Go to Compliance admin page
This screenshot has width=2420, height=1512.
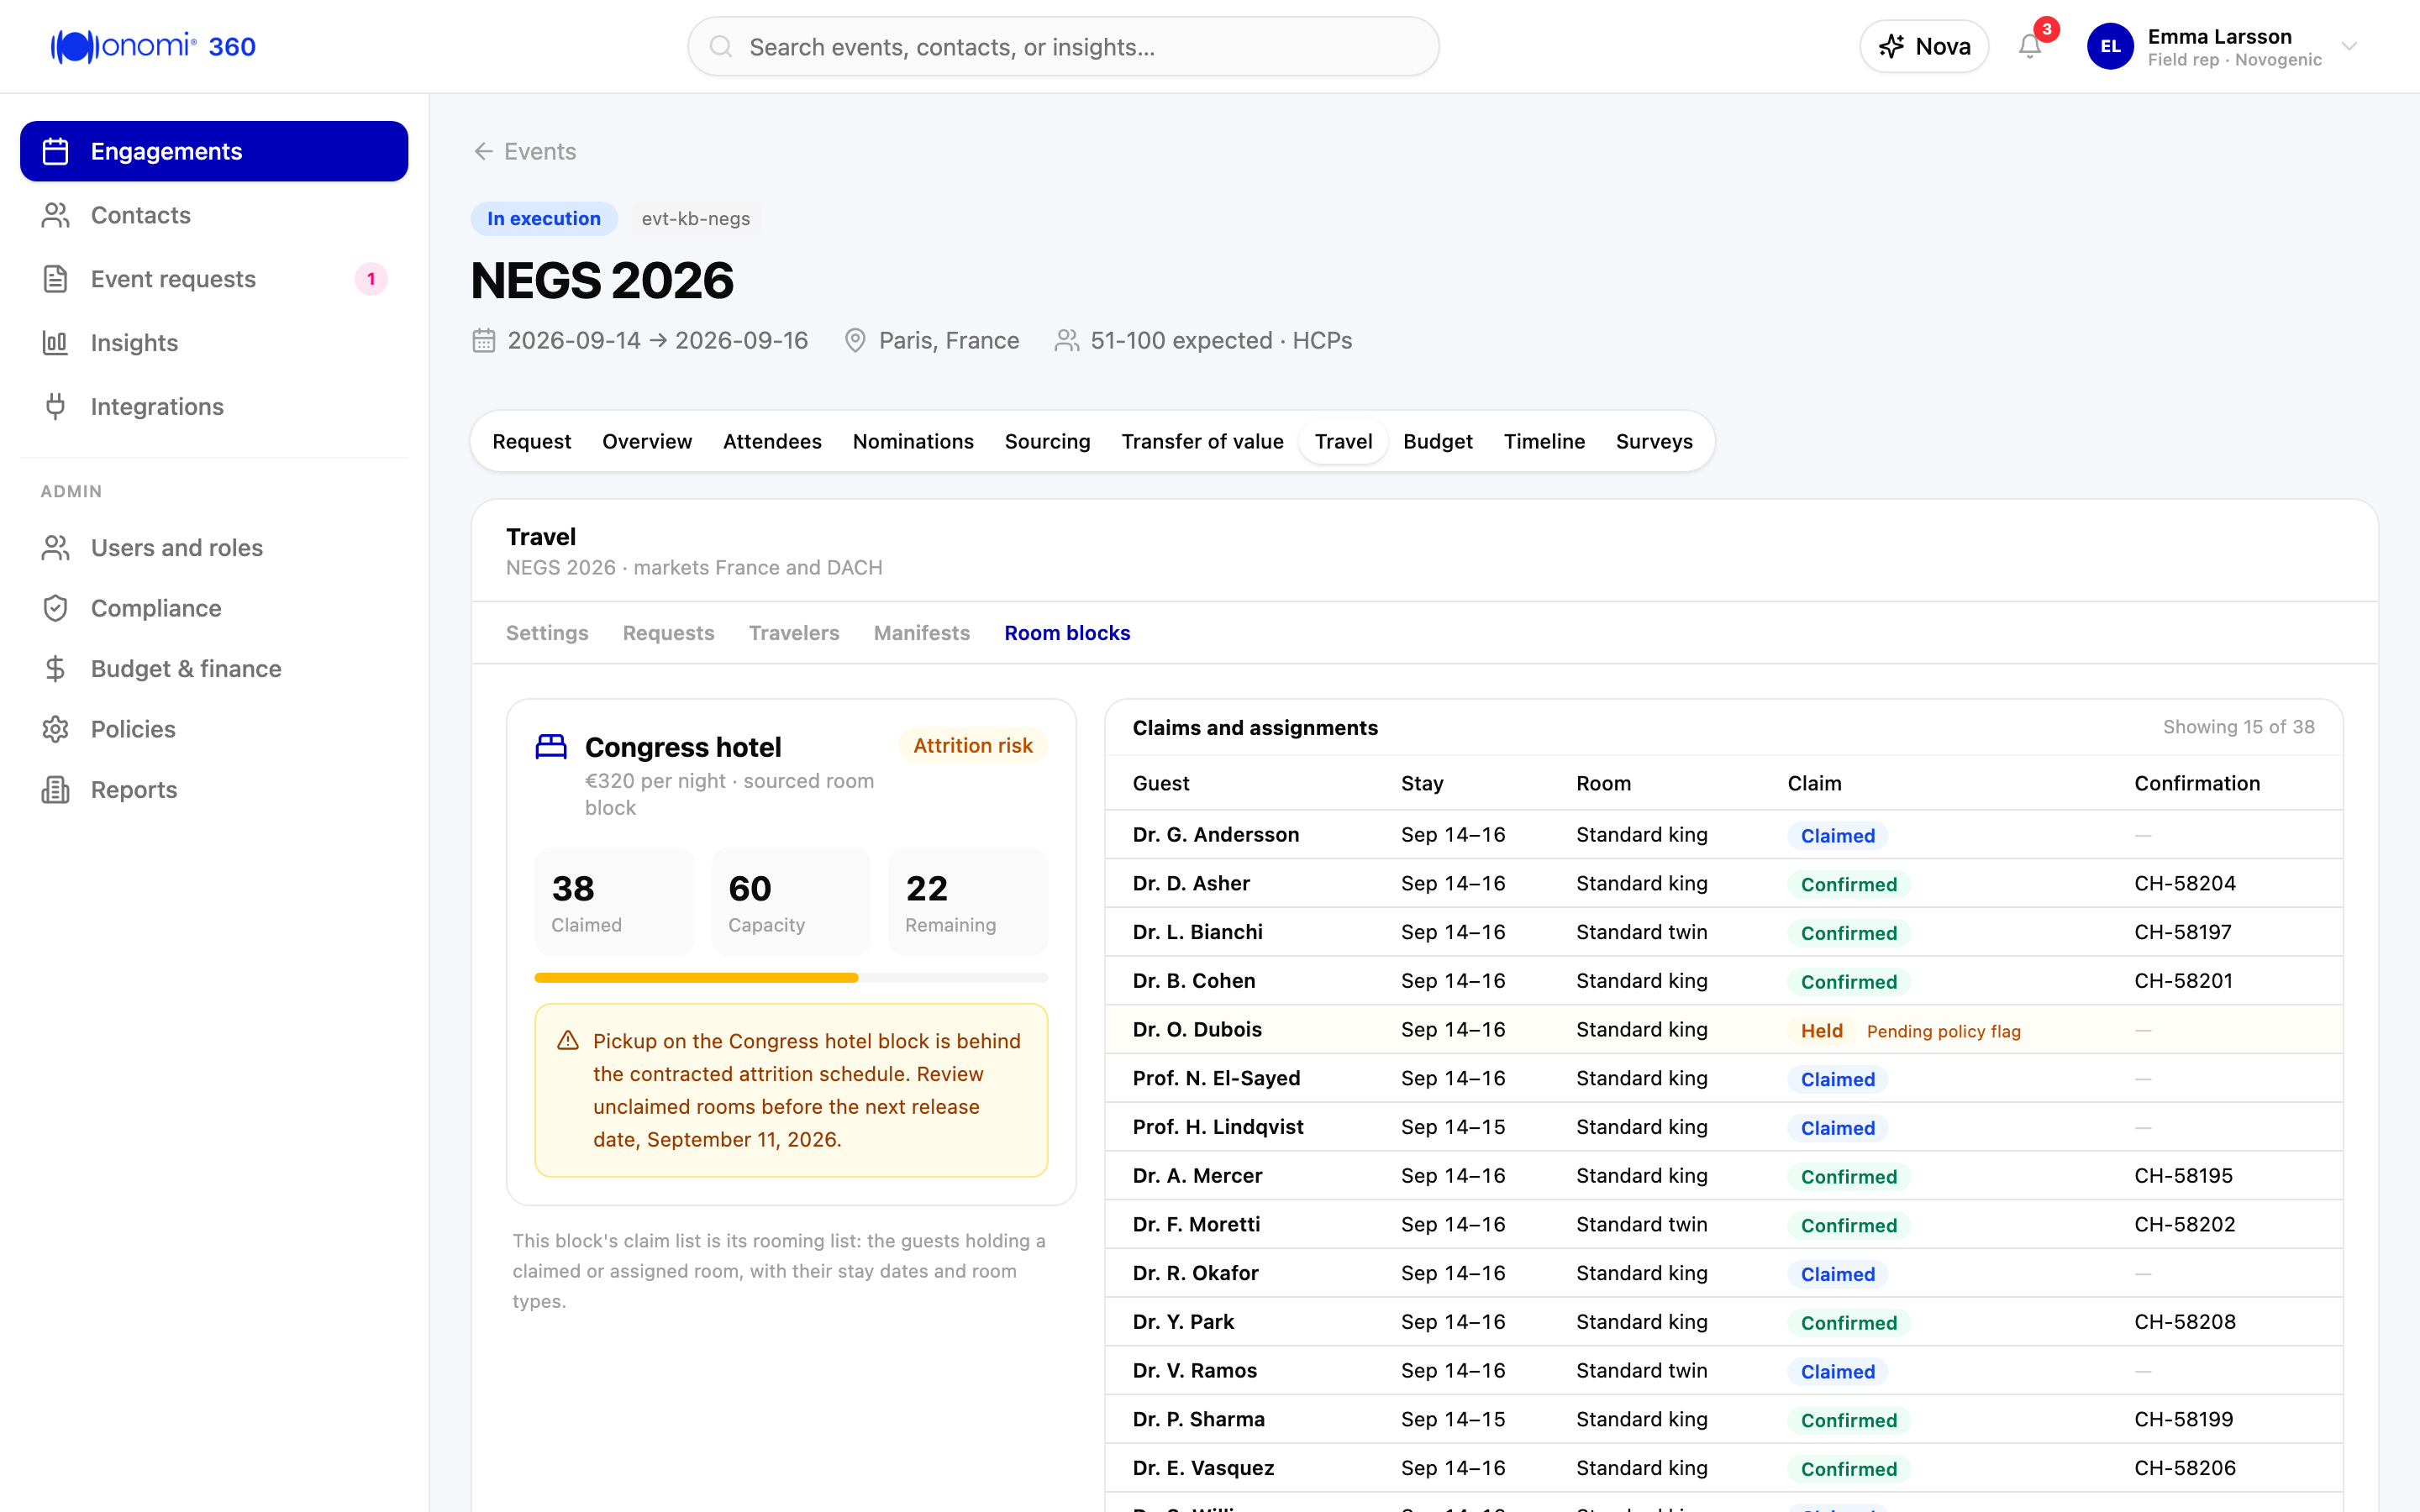tap(214, 608)
